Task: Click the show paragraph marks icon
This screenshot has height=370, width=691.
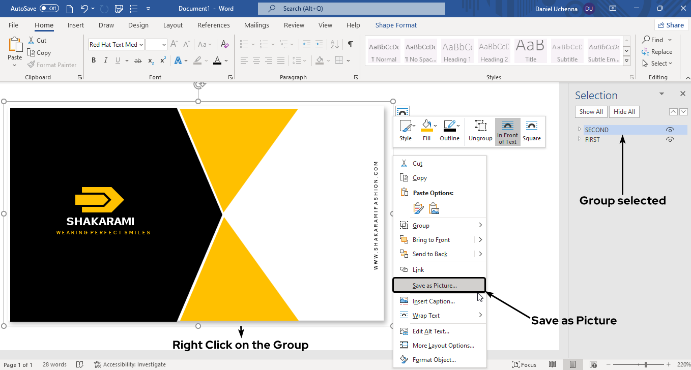Action: click(x=351, y=44)
